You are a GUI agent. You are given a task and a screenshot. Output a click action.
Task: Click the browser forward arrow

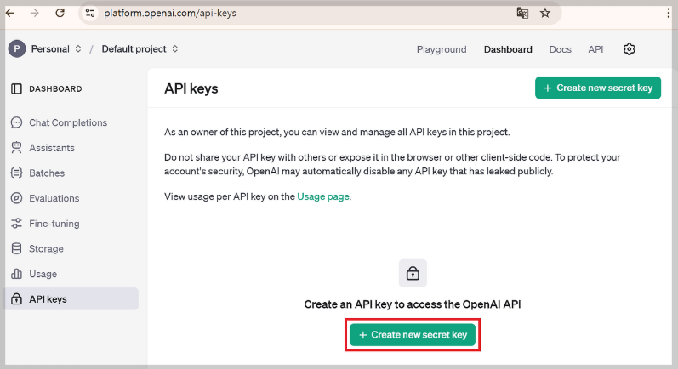pos(35,13)
